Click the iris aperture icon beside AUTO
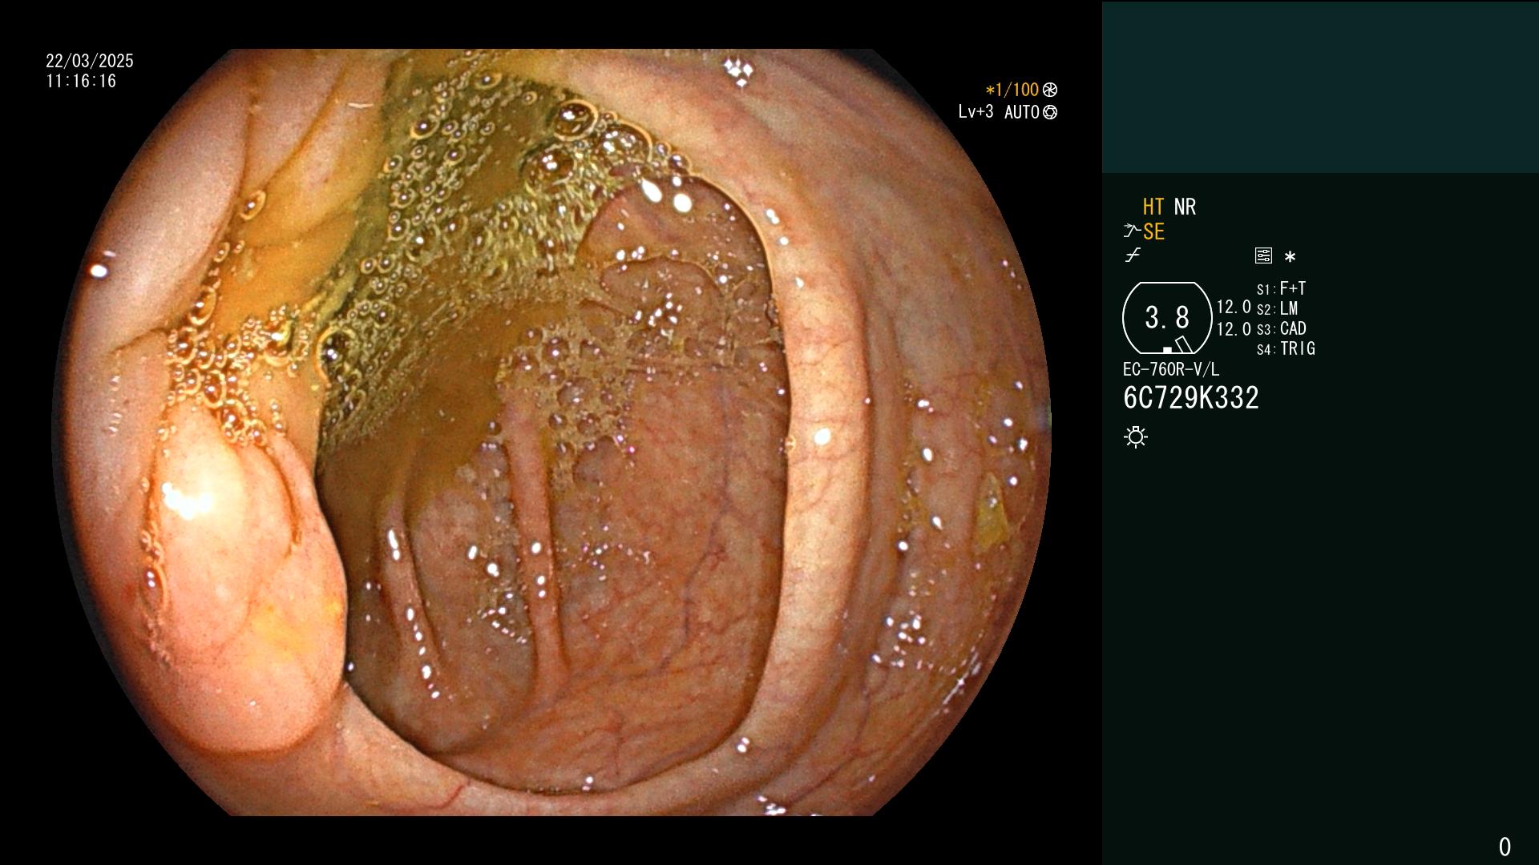This screenshot has width=1539, height=865. 1050,113
